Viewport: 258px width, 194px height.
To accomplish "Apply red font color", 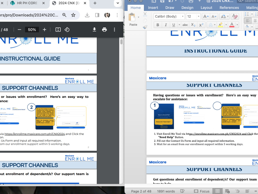I will (232, 25).
